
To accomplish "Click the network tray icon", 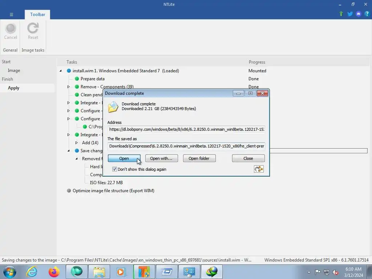I will click(327, 272).
